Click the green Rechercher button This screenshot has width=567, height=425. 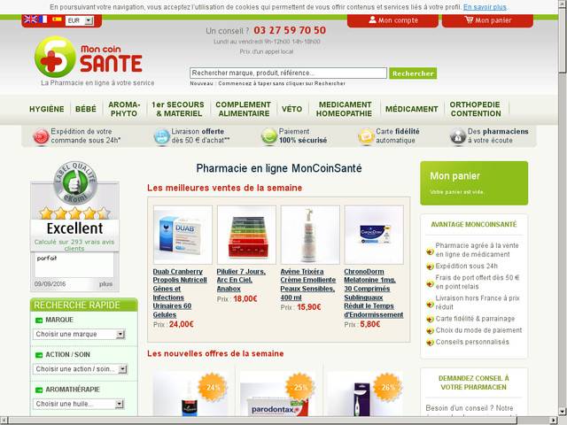[413, 73]
